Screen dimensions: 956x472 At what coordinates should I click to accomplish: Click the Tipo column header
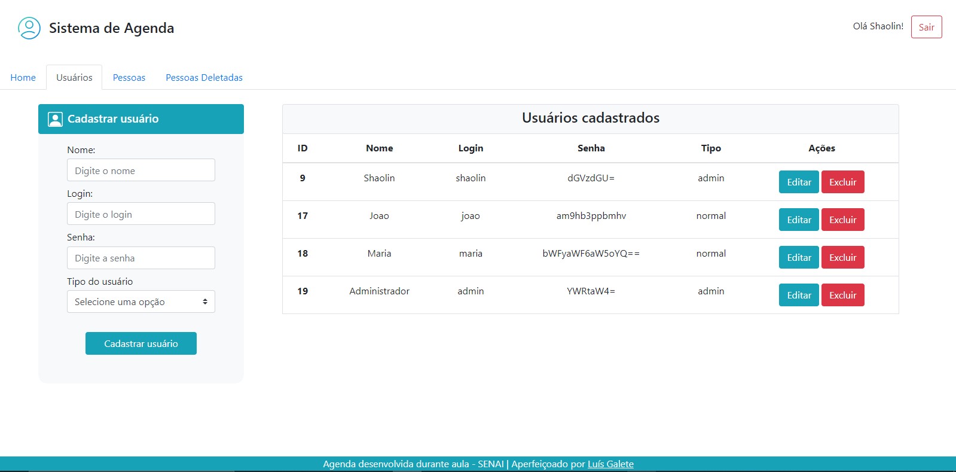711,148
